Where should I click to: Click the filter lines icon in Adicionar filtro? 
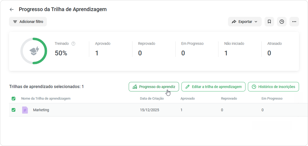click(x=15, y=22)
